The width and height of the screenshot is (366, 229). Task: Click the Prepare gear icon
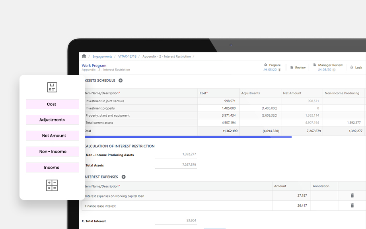[266, 65]
